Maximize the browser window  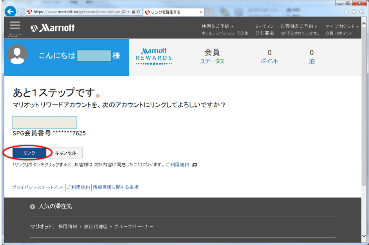pyautogui.click(x=348, y=3)
